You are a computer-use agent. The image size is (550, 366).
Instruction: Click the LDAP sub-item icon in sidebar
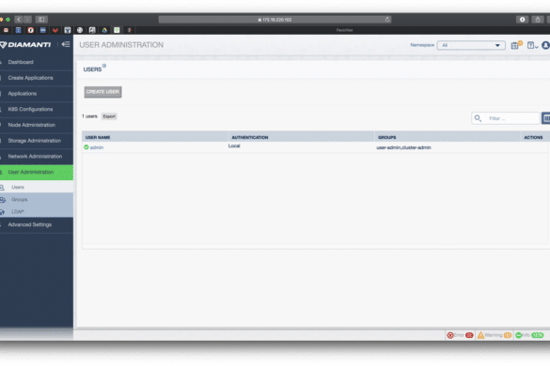click(x=3, y=212)
